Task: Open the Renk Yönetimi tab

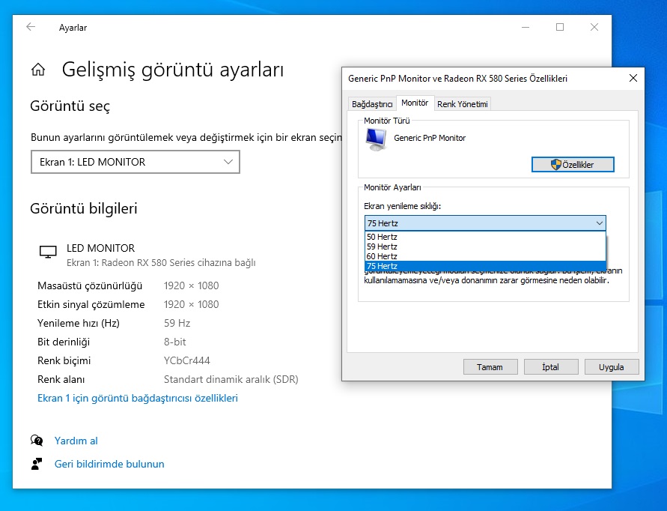Action: (463, 104)
